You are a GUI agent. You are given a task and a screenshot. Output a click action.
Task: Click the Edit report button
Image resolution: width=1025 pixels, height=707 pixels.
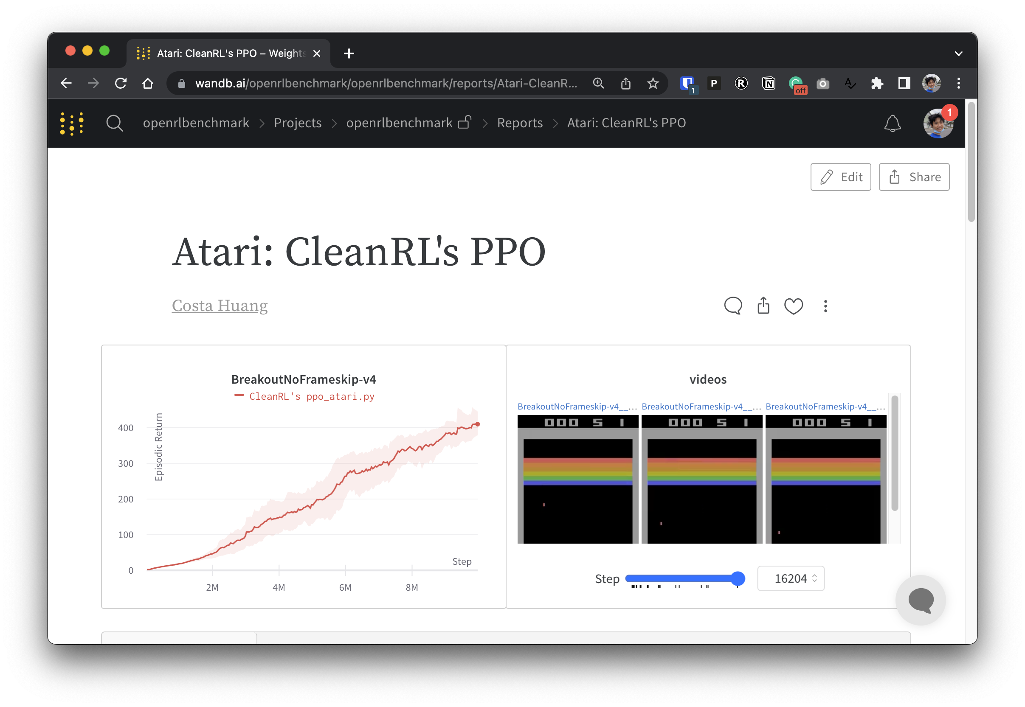[x=840, y=177]
